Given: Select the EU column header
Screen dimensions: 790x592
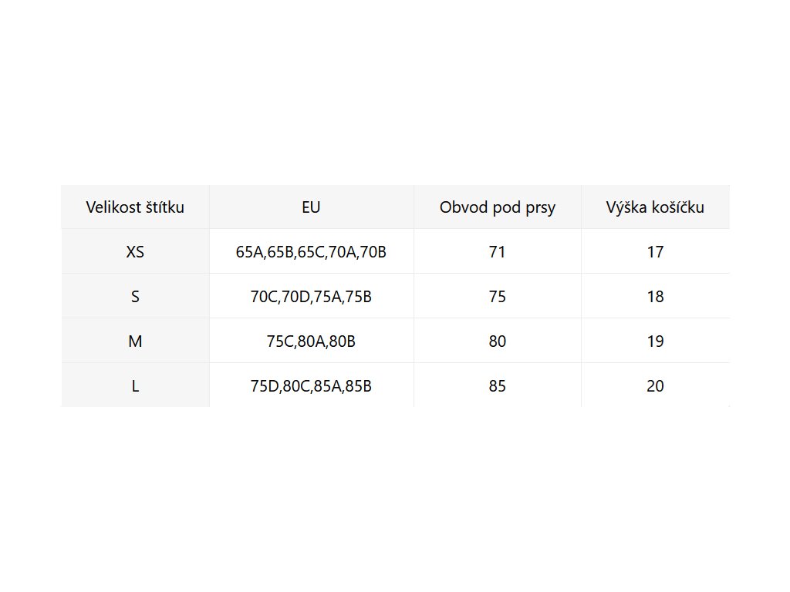Looking at the screenshot, I should [311, 207].
